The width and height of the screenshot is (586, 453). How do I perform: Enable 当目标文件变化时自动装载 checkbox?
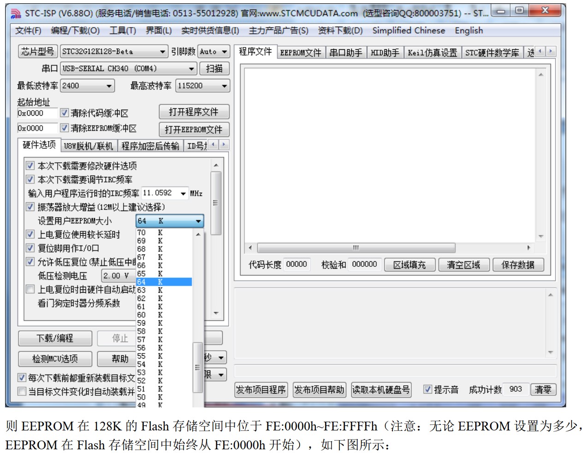click(x=22, y=391)
